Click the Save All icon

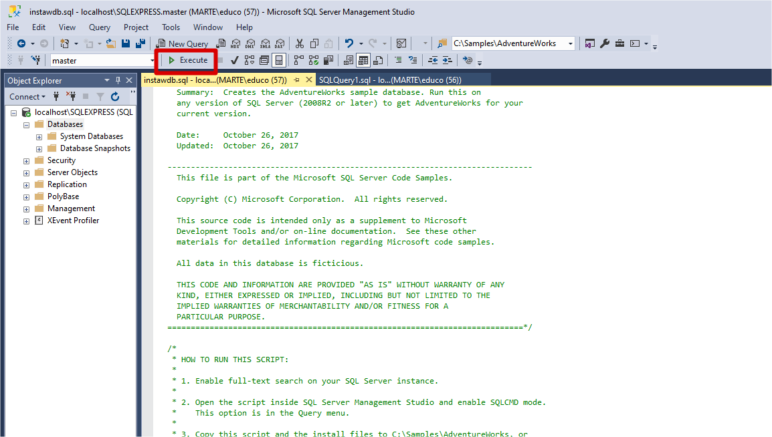coord(140,43)
